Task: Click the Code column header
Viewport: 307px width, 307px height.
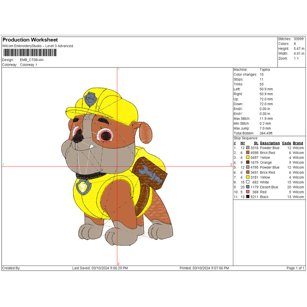Action: (x=286, y=143)
